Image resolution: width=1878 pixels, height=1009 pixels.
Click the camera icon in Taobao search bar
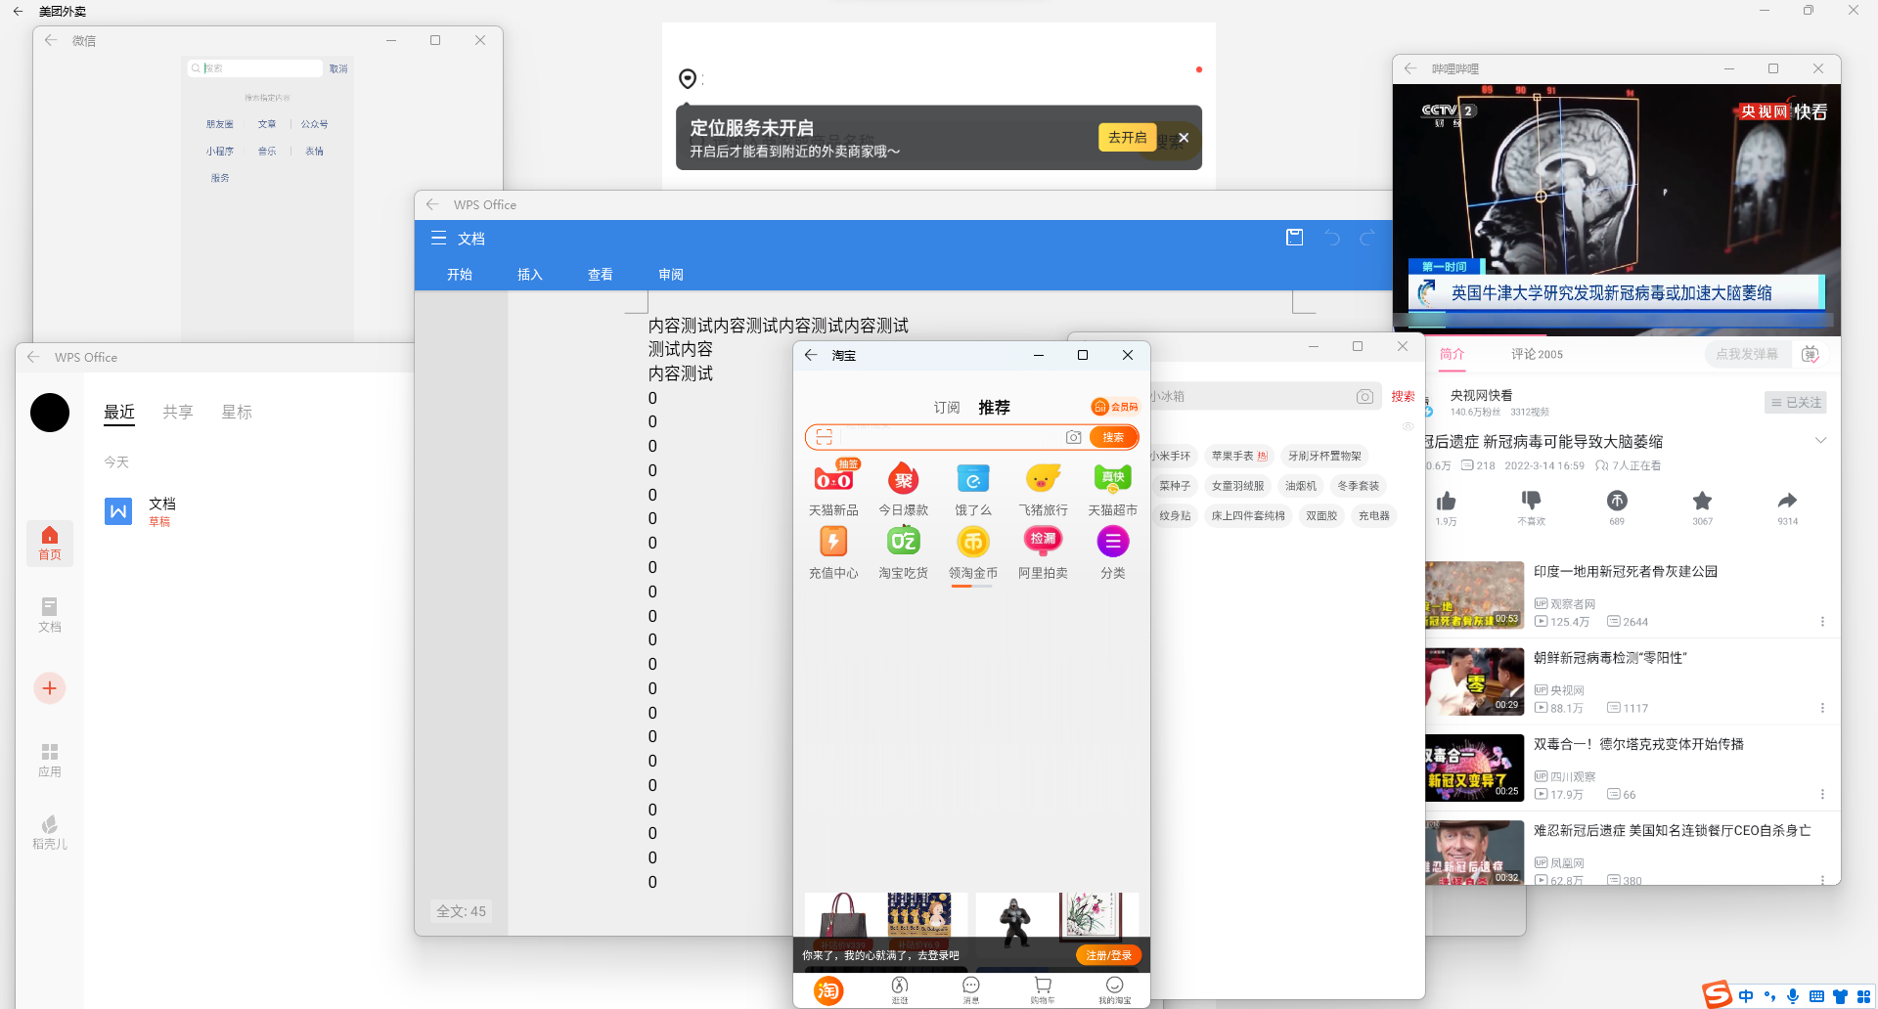[1073, 437]
